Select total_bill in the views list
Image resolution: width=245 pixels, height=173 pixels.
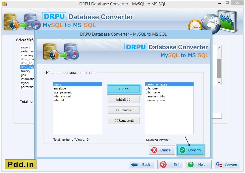[77, 100]
